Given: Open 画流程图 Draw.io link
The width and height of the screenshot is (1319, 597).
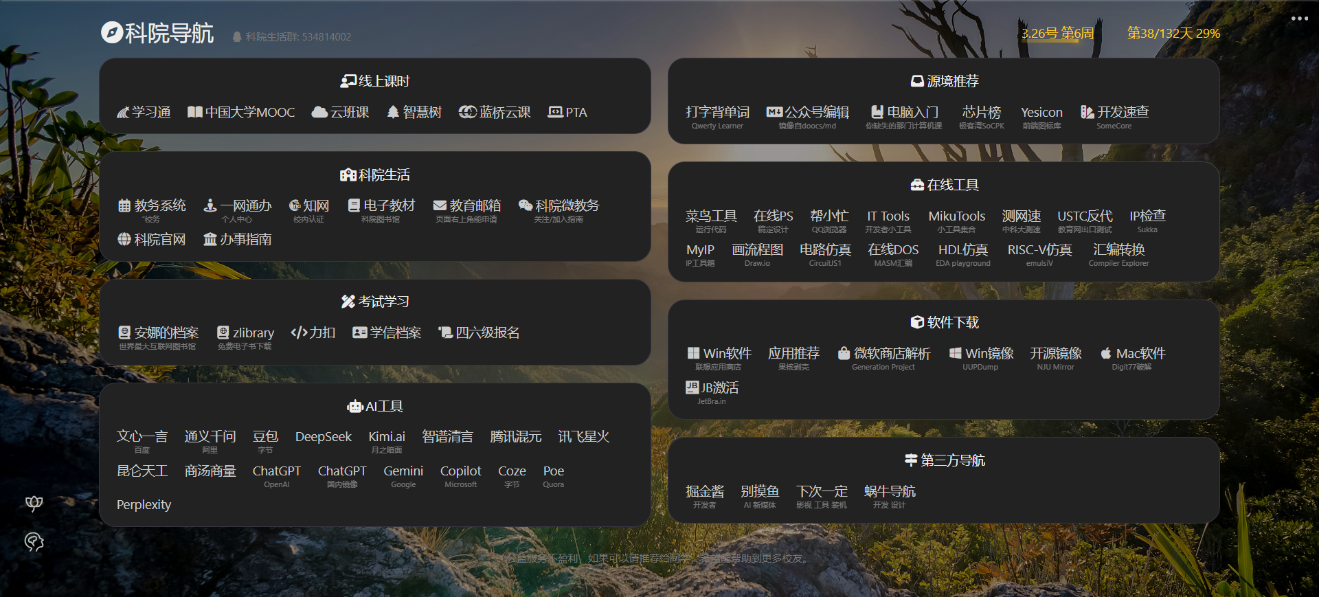Looking at the screenshot, I should (757, 254).
